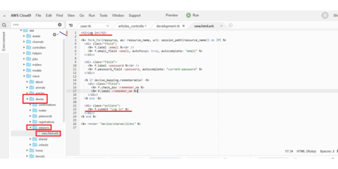Collapse the app folder
This screenshot has width=338, height=169.
click(21, 30)
